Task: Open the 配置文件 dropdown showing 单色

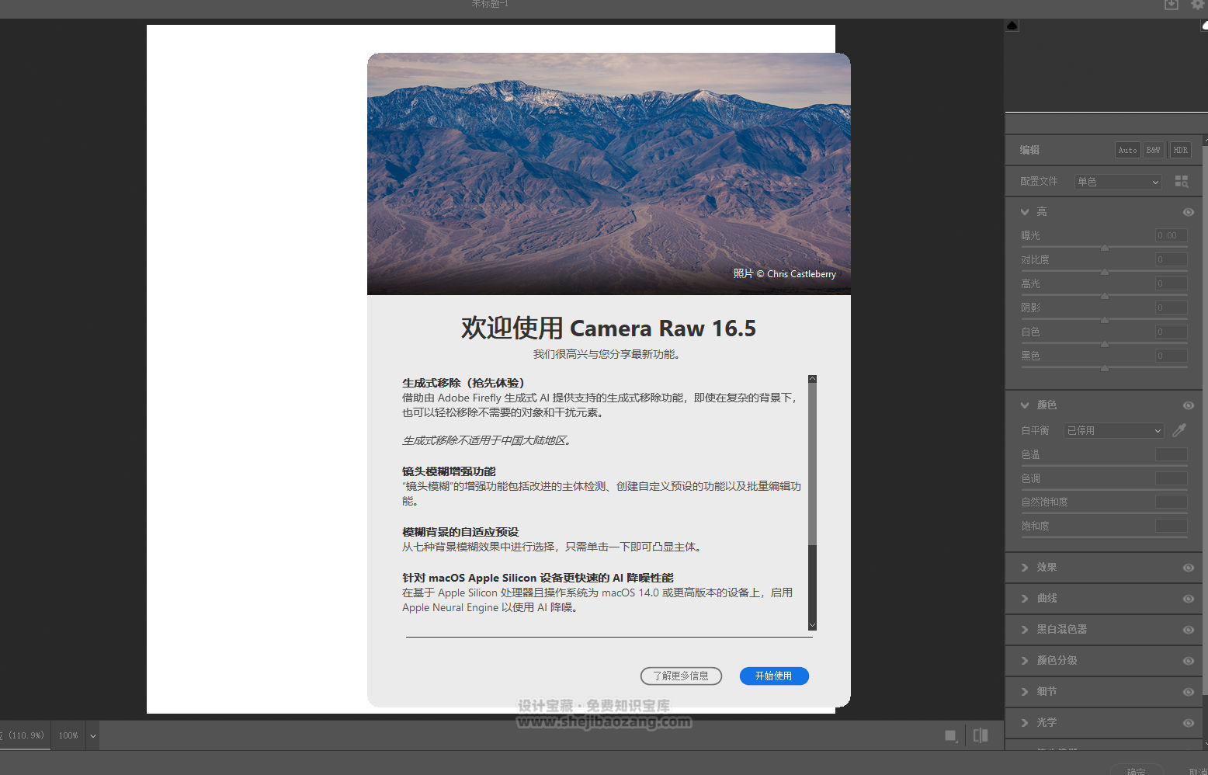Action: (1118, 182)
